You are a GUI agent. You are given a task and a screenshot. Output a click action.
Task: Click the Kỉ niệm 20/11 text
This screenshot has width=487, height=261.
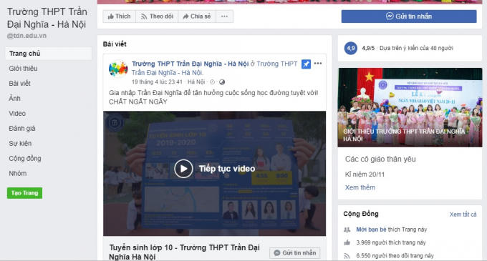click(x=365, y=174)
